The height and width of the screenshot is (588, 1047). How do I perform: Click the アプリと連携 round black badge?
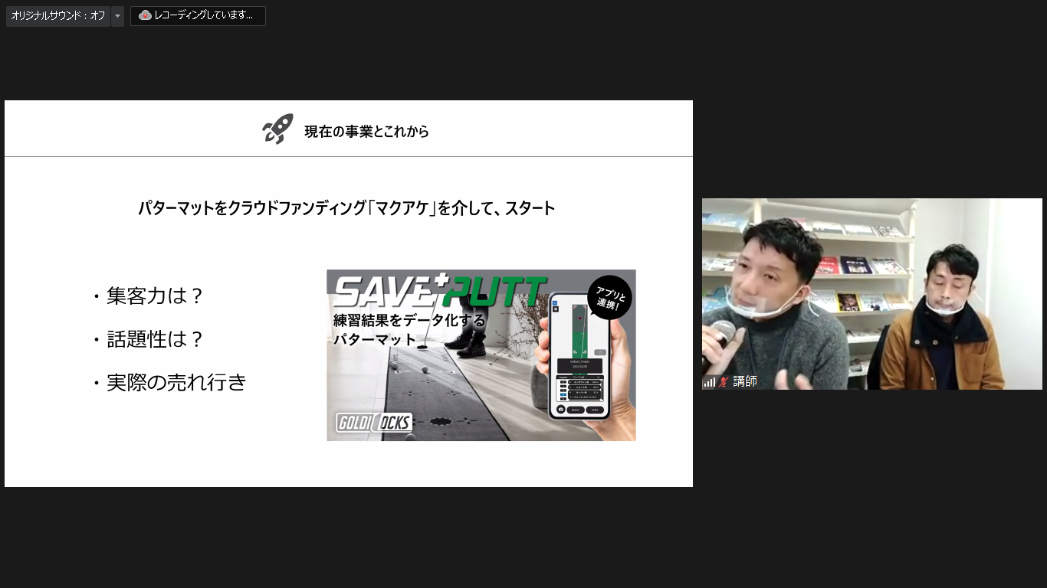coord(609,297)
